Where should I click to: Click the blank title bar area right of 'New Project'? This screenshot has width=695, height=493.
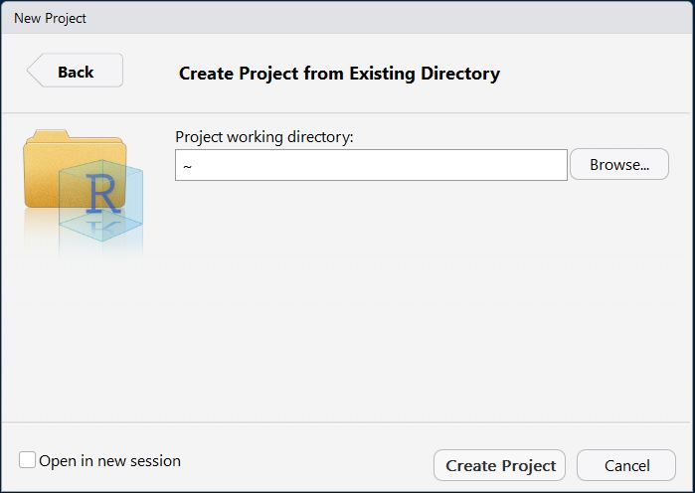pyautogui.click(x=398, y=18)
